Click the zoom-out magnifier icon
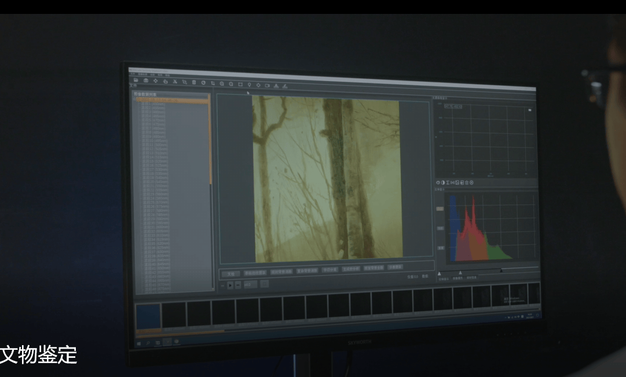Viewport: 626px width, 377px height. pos(231,84)
